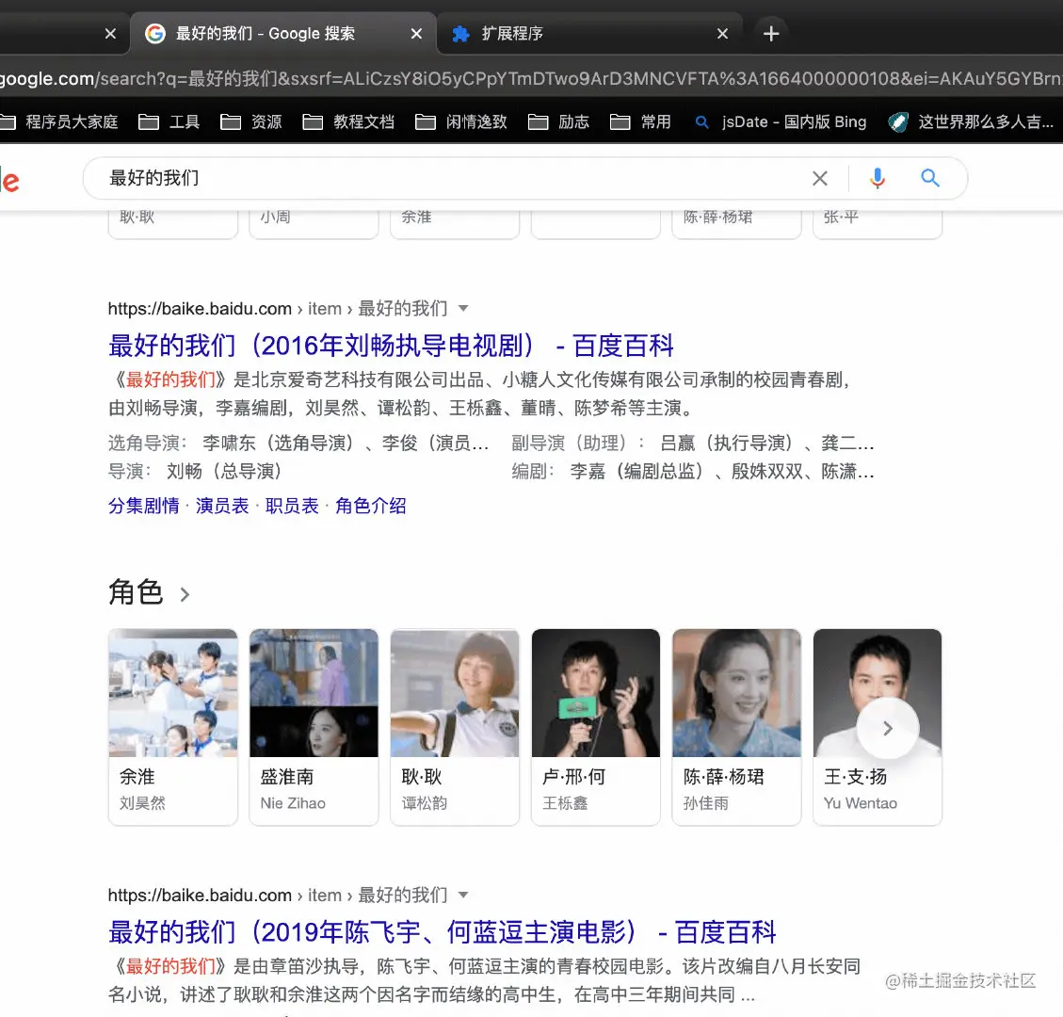Click the Google logo
The height and width of the screenshot is (1017, 1063).
(9, 181)
